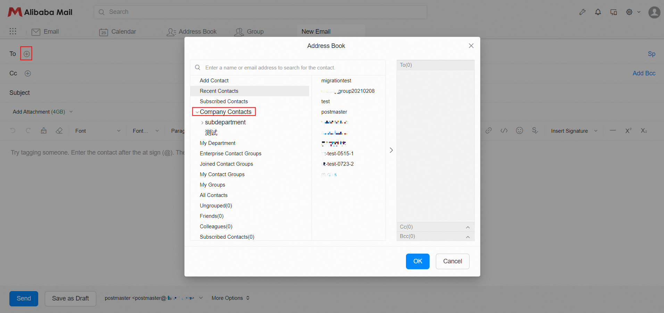The width and height of the screenshot is (664, 313).
Task: Click the contact search magnifier icon
Action: [x=198, y=67]
